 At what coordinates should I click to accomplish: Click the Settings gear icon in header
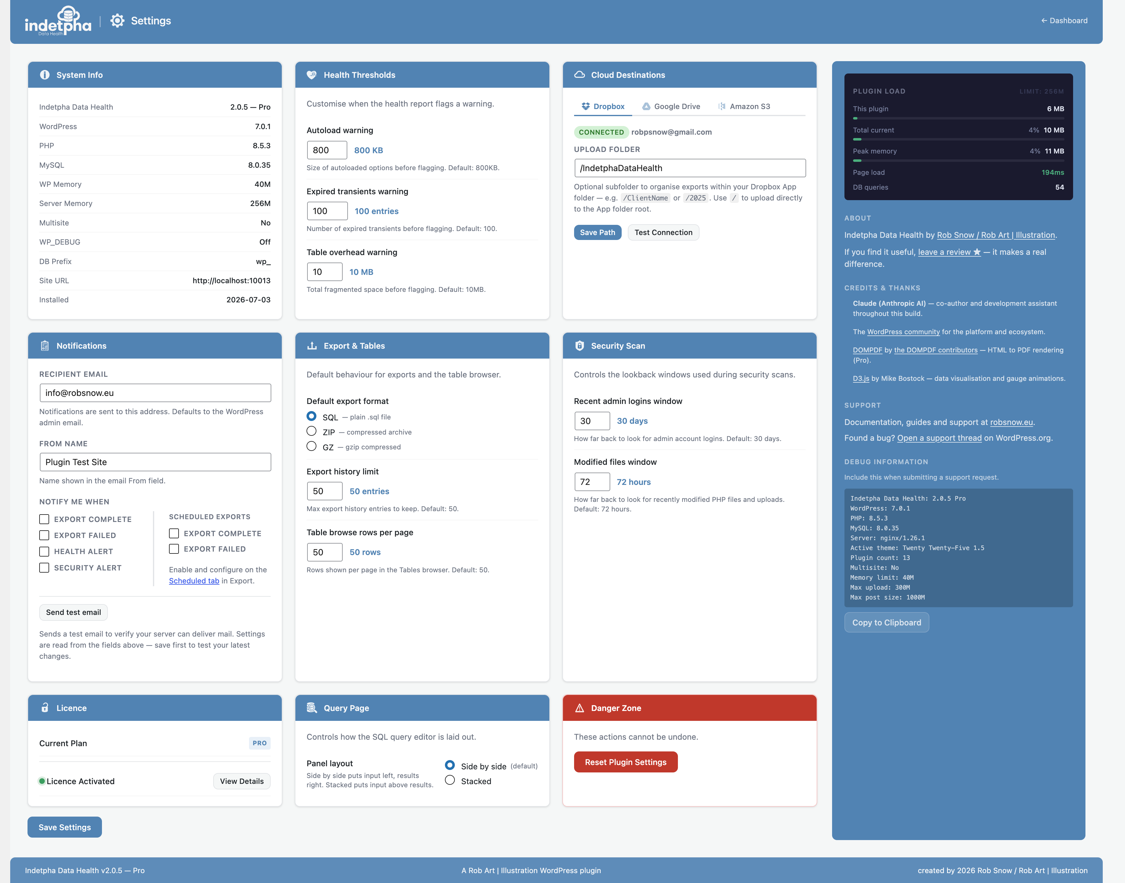point(117,21)
